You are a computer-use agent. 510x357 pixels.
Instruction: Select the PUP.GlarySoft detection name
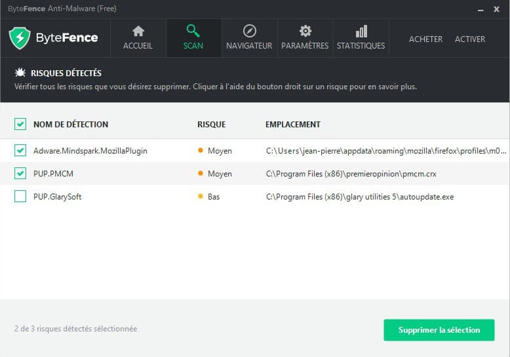click(58, 197)
